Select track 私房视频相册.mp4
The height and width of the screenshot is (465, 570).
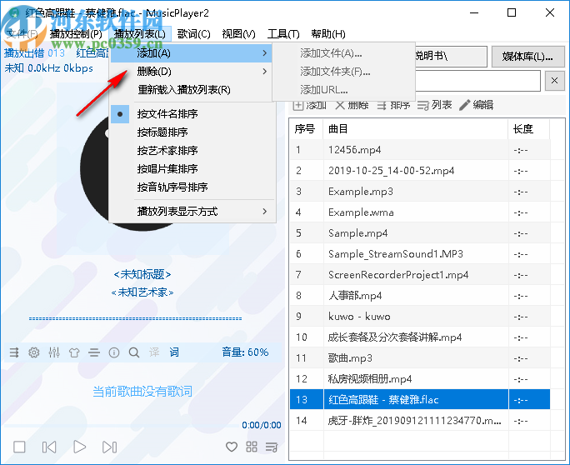420,379
